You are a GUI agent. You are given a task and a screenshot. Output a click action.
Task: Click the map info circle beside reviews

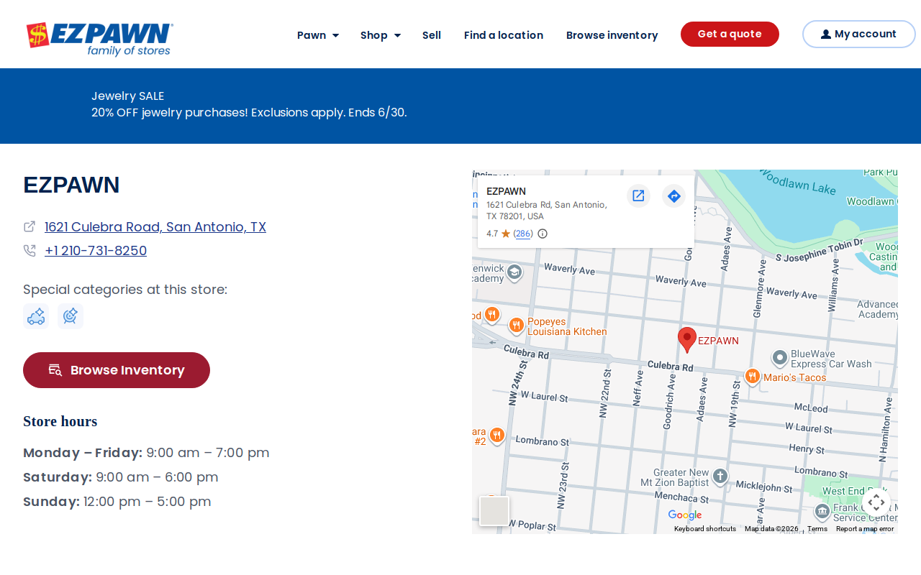(x=543, y=234)
